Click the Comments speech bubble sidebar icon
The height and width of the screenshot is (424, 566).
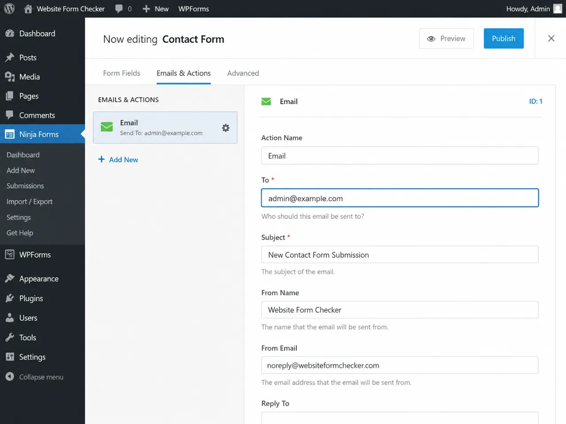[x=10, y=115]
